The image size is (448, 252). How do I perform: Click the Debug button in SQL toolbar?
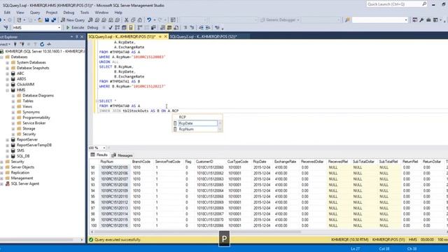92,28
